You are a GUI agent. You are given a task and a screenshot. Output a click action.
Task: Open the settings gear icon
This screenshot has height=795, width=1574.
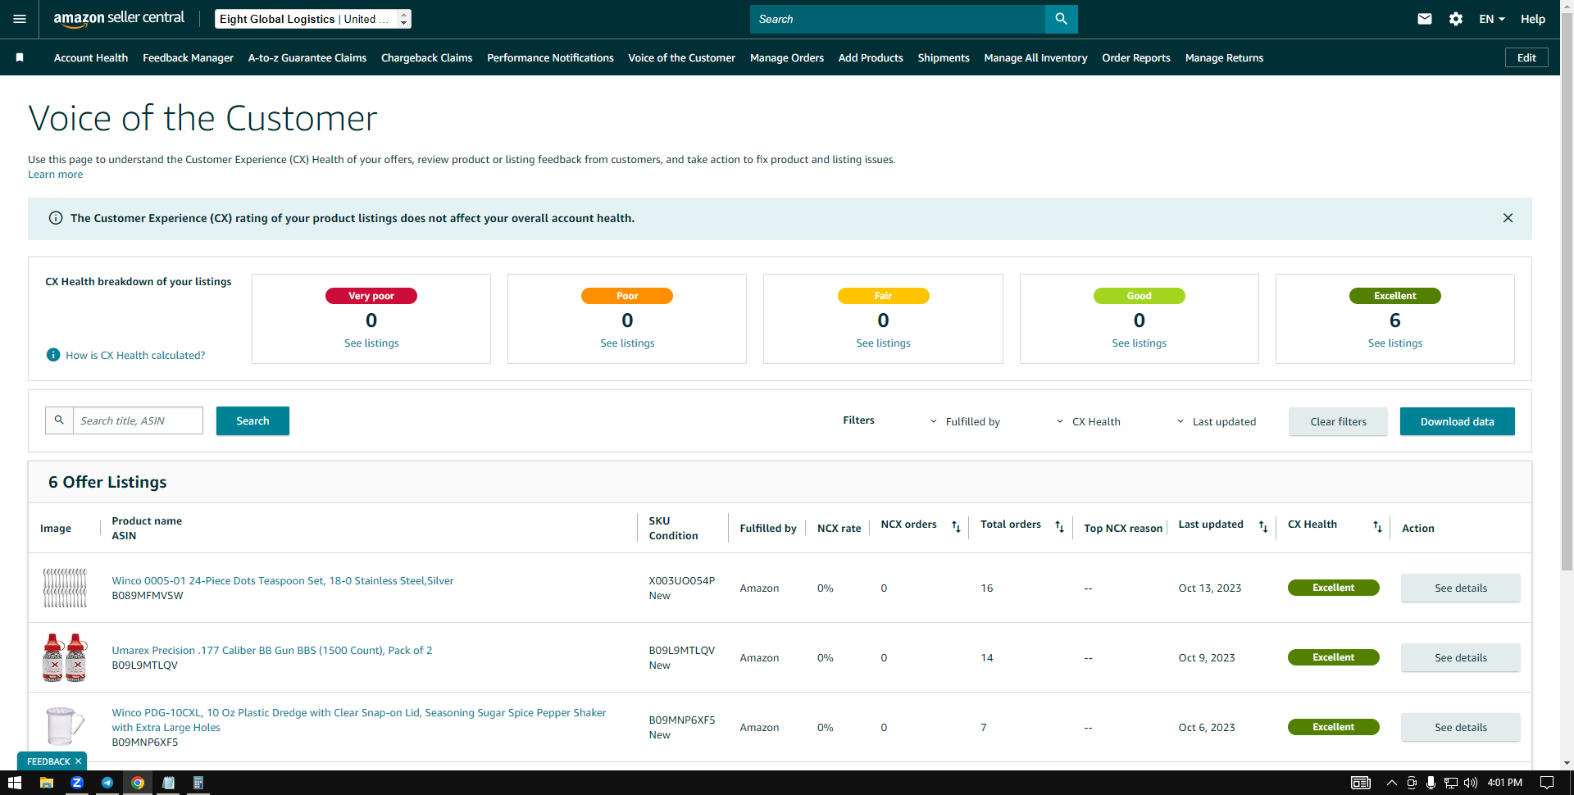coord(1456,19)
